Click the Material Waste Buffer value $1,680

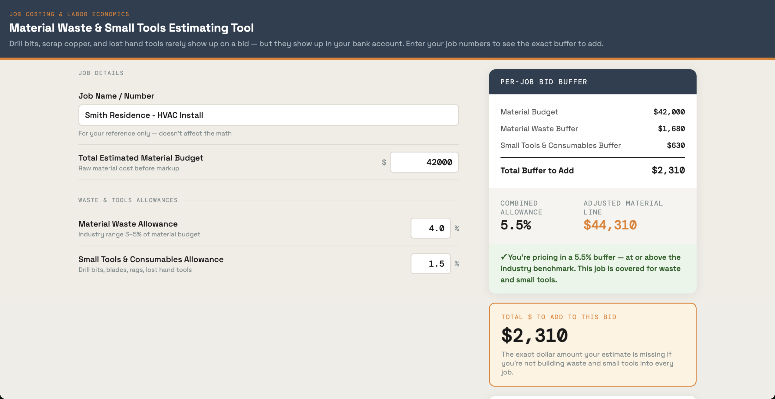point(671,129)
